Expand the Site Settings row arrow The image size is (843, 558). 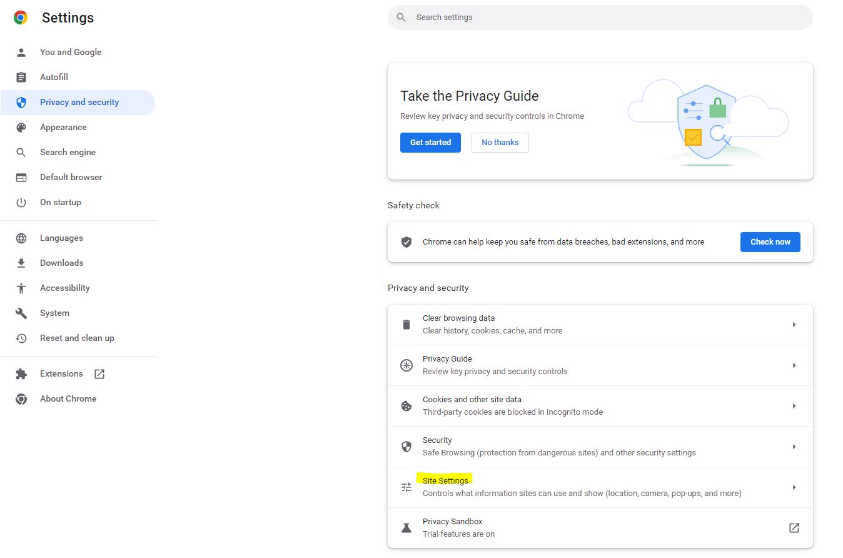coord(794,487)
